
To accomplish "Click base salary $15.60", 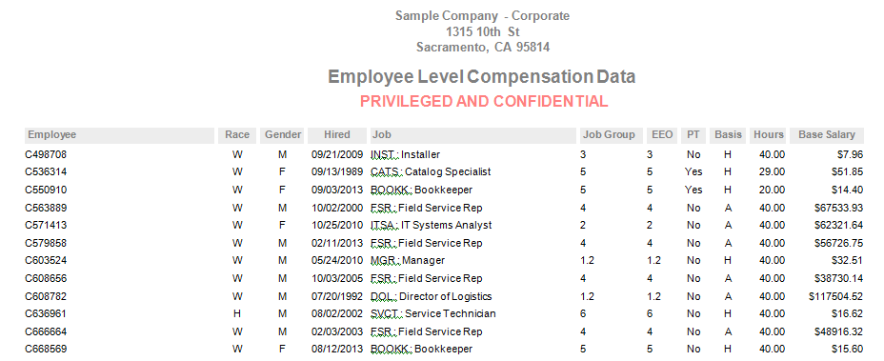I will pos(848,350).
